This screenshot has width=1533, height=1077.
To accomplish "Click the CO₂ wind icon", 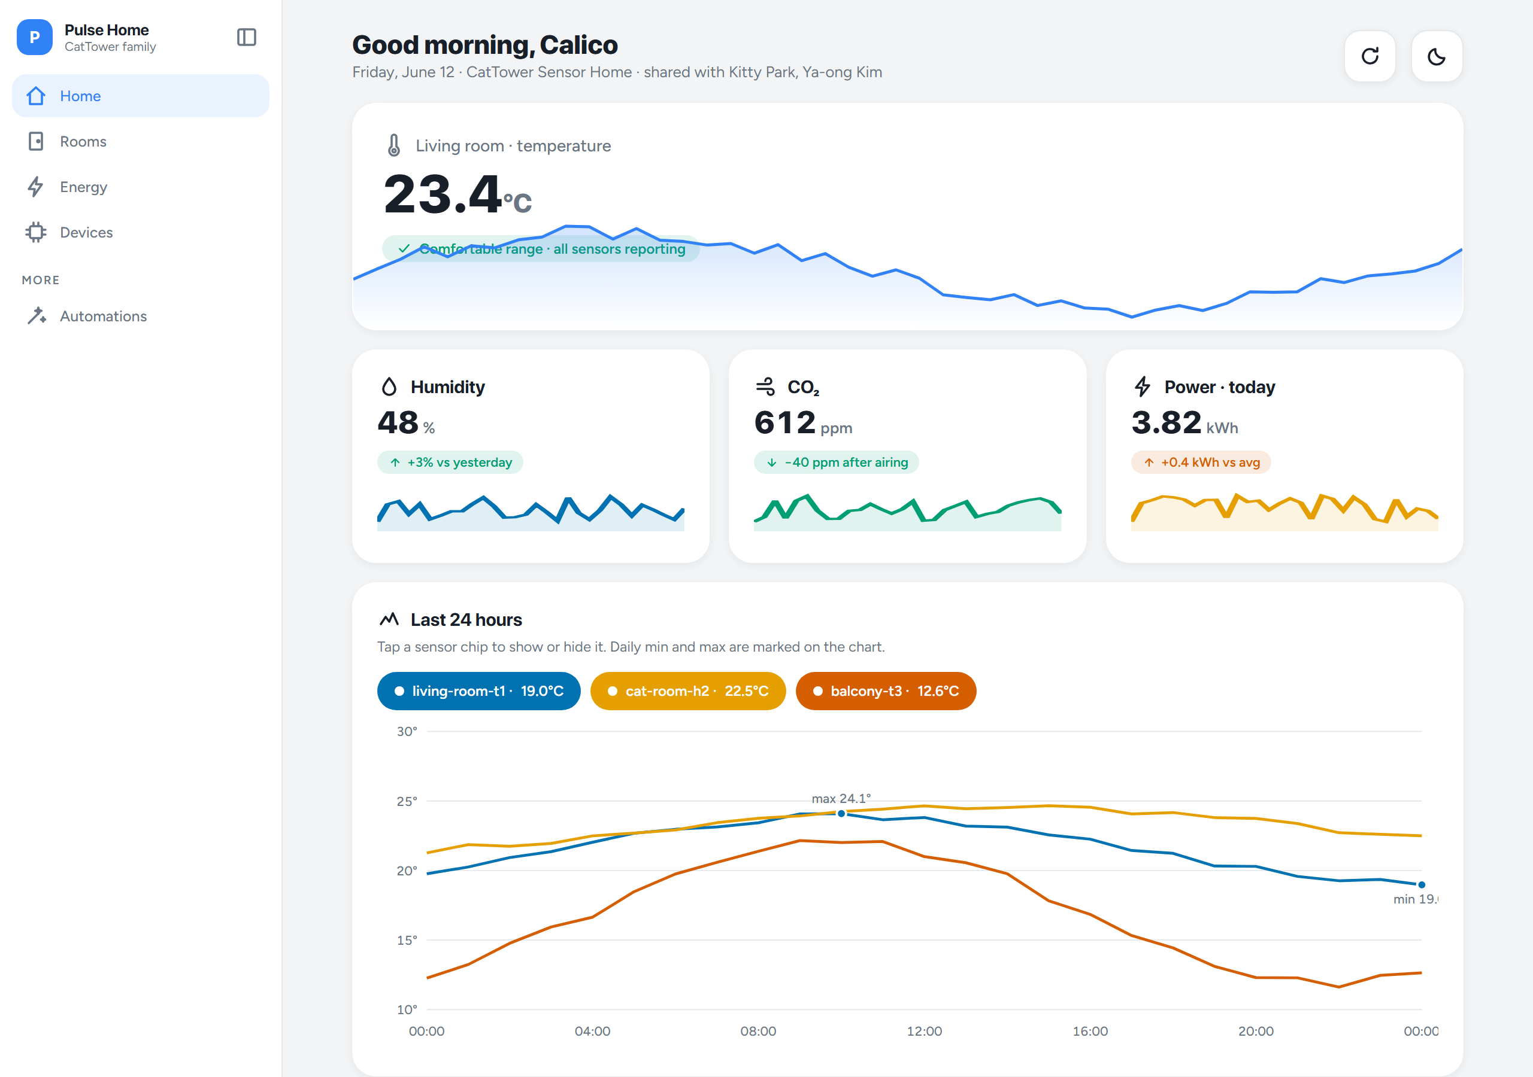I will click(x=765, y=387).
